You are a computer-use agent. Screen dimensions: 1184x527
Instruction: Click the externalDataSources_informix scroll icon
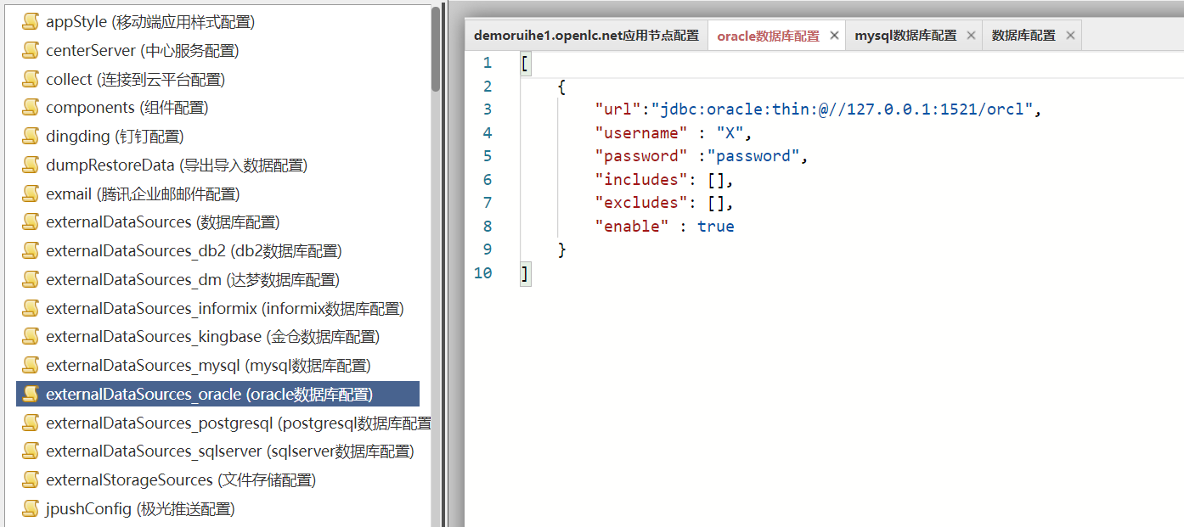click(31, 309)
